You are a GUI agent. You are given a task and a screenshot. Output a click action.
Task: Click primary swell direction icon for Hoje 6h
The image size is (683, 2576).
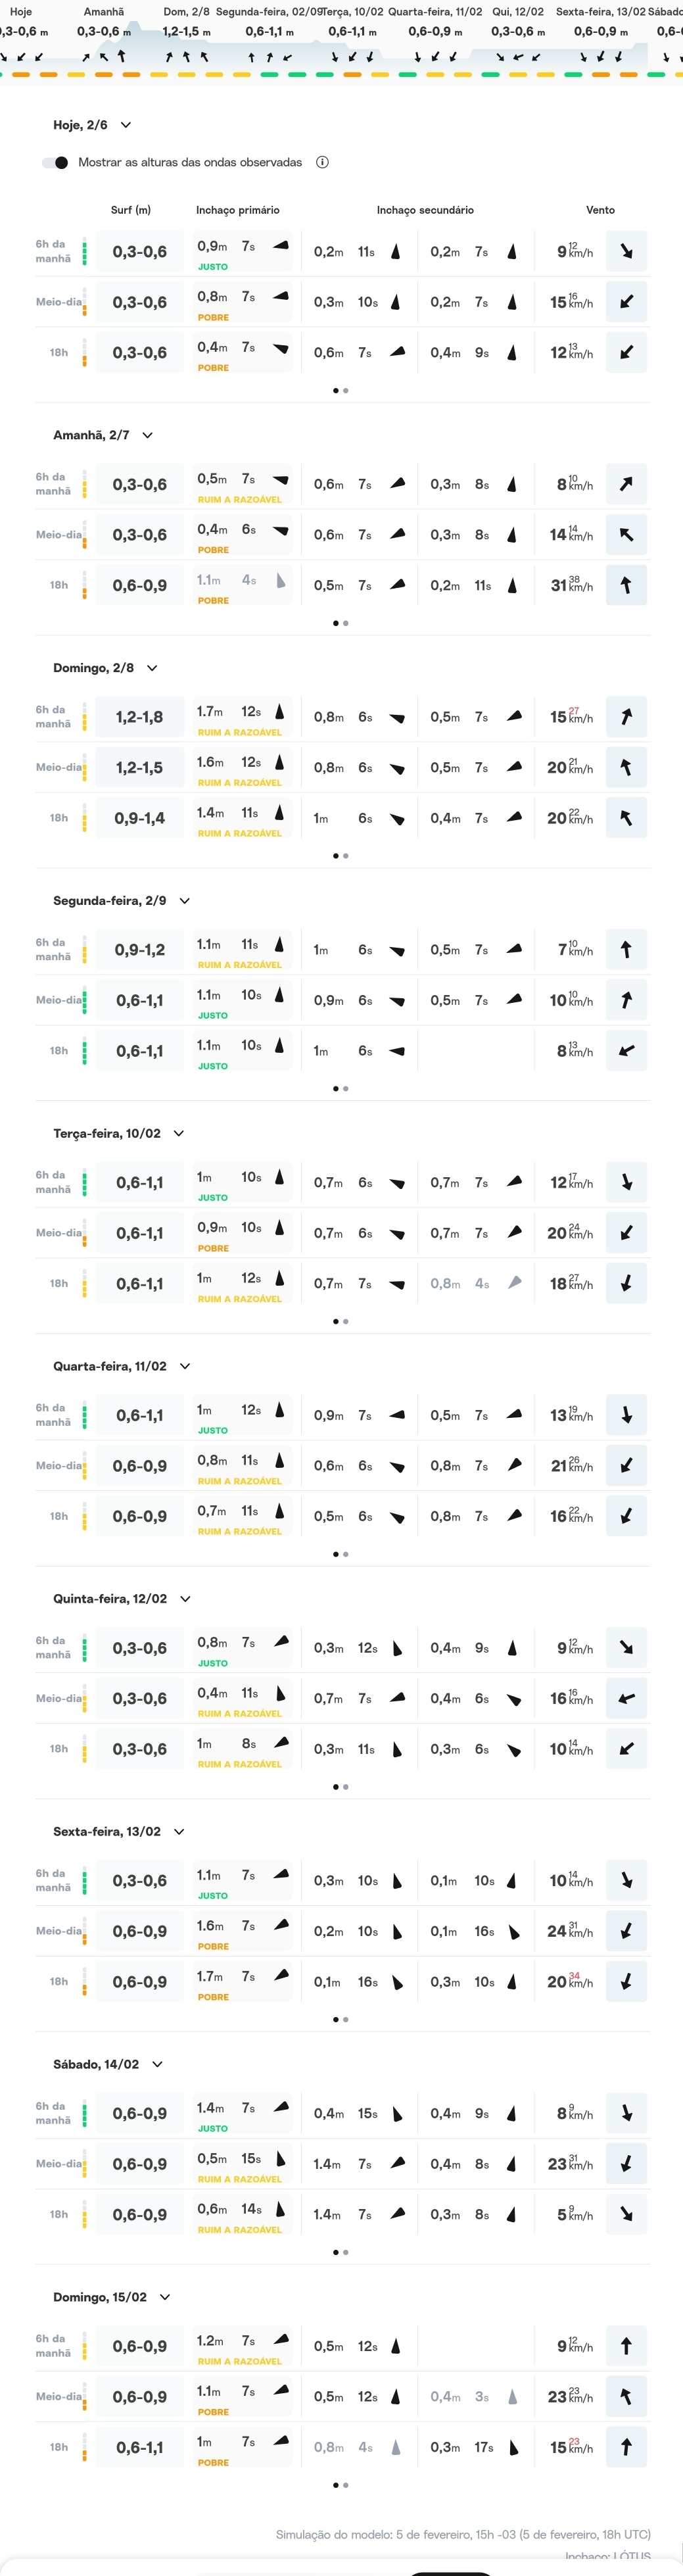click(x=281, y=246)
